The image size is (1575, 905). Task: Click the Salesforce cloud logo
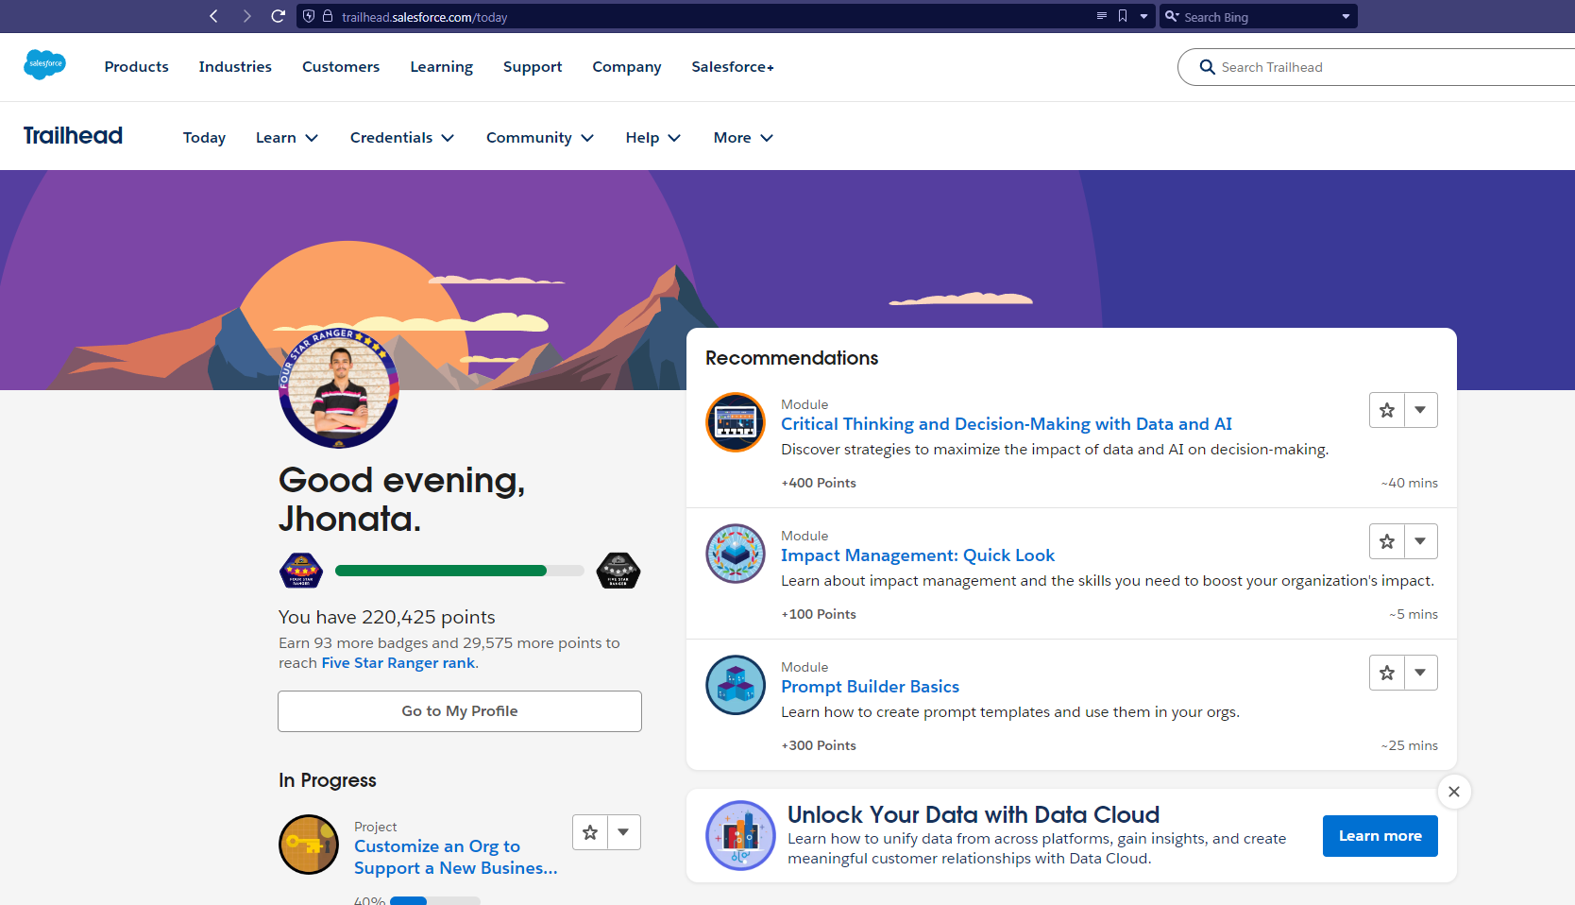pyautogui.click(x=44, y=64)
